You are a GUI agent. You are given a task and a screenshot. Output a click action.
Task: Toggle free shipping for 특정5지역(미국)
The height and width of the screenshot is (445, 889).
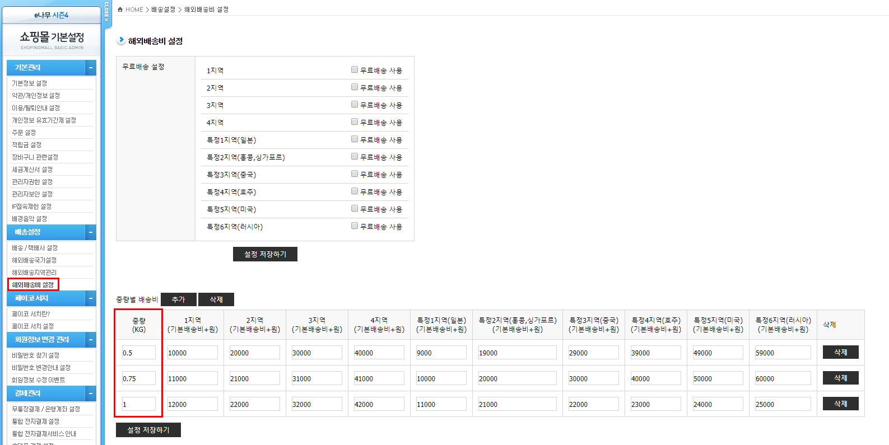[x=355, y=209]
